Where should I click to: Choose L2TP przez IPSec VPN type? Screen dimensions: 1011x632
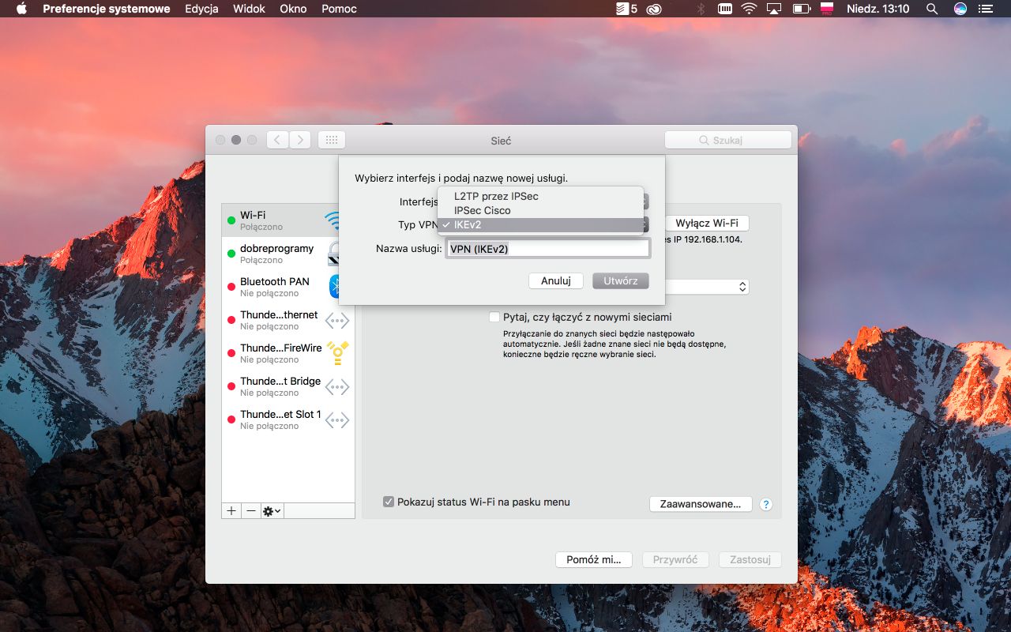click(x=541, y=196)
